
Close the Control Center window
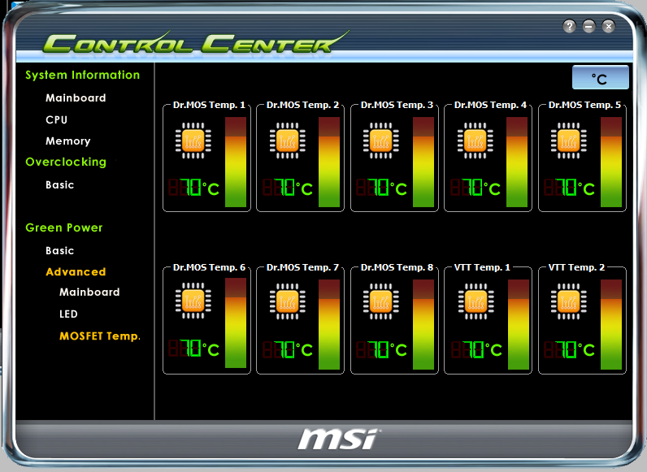coord(608,27)
